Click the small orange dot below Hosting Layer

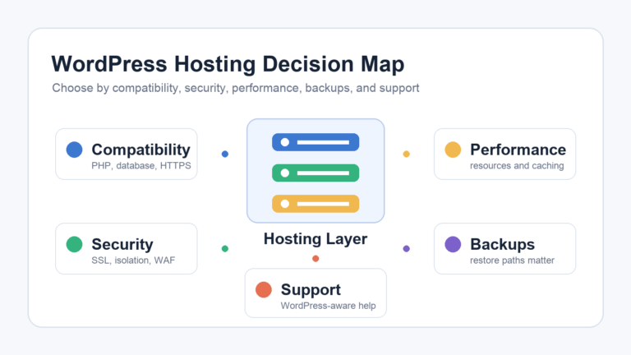point(315,259)
